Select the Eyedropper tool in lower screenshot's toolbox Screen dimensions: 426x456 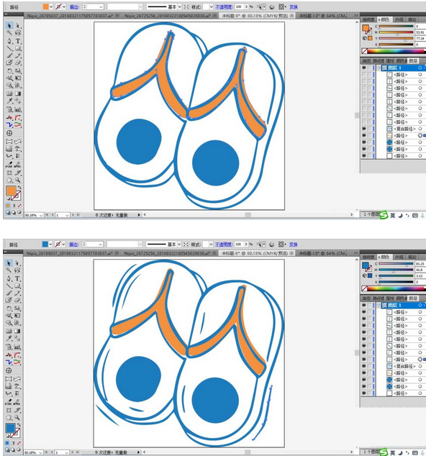[x=9, y=338]
